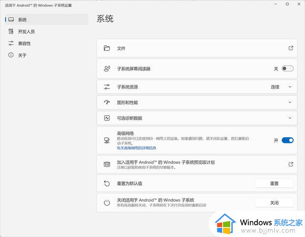The image size is (305, 237).
Task: Turn off the 高级网络 toggle
Action: pyautogui.click(x=287, y=140)
